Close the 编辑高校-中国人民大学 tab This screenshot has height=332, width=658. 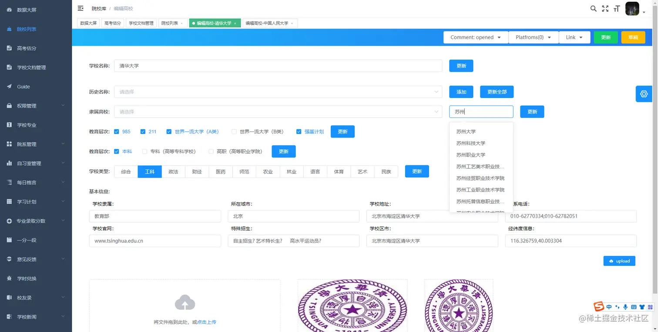coord(292,23)
